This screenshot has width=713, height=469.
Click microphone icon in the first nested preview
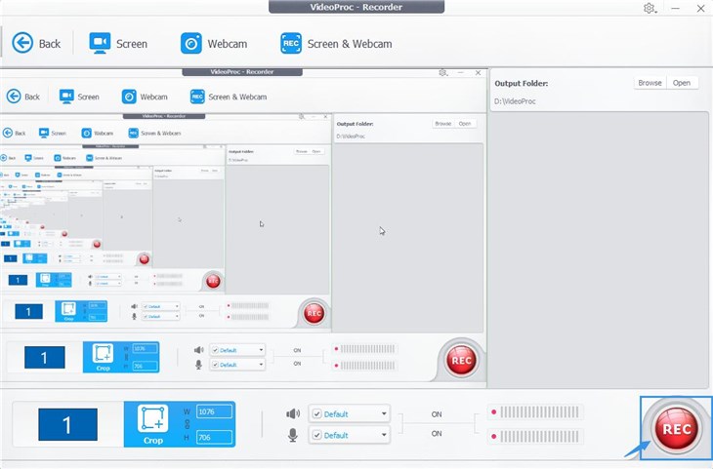pos(198,365)
